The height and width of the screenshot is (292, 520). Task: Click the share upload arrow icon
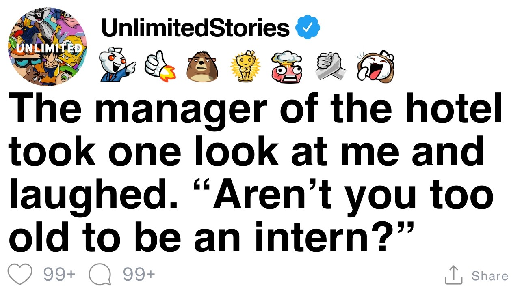click(x=454, y=275)
